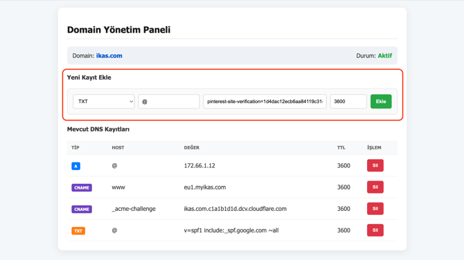Viewport: 464px width, 260px height.
Task: Click the pinterest-site-verification value field
Action: [x=265, y=102]
